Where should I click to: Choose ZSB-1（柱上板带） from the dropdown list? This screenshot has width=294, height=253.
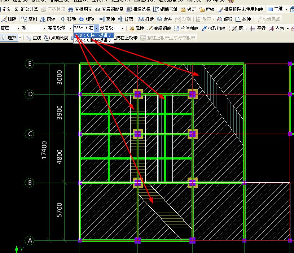tap(94, 35)
